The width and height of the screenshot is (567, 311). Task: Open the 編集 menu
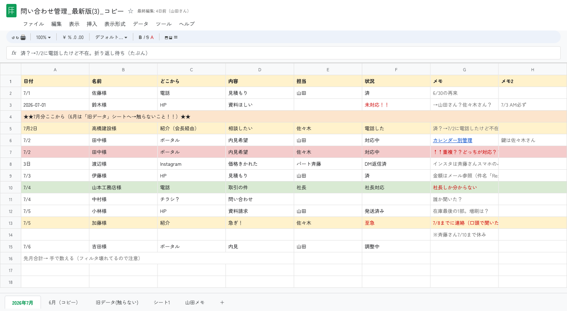point(56,24)
